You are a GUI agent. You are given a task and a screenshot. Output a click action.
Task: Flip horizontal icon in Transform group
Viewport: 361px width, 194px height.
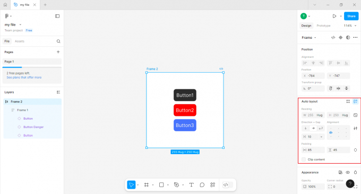coord(338,88)
